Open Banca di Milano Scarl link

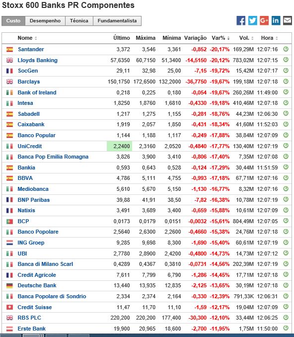point(45,264)
